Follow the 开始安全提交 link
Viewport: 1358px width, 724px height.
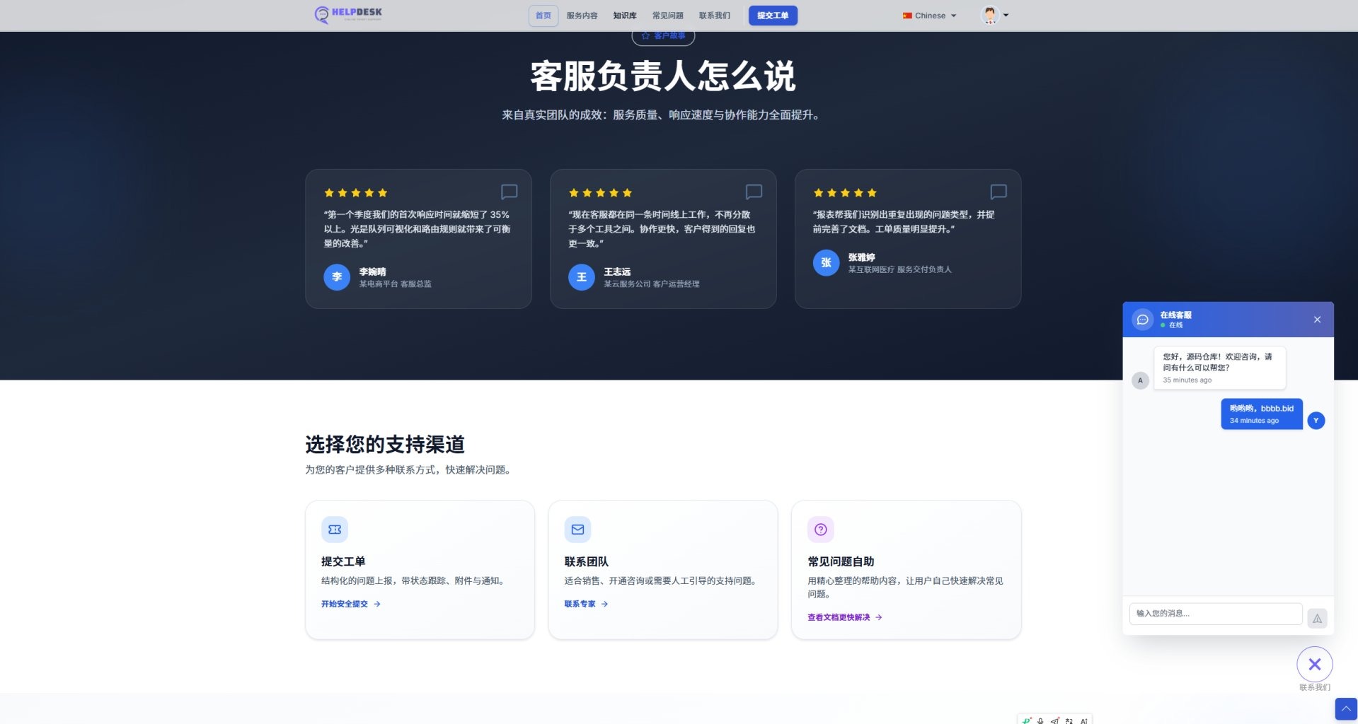351,605
